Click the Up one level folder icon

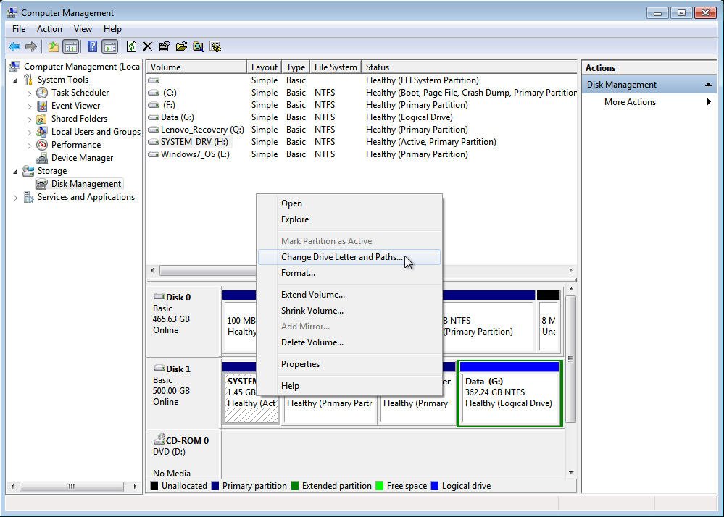point(54,46)
